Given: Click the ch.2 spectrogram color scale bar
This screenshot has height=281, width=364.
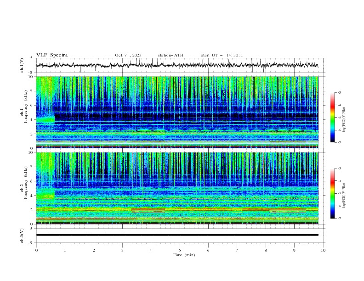Looking at the screenshot, I should 332,193.
